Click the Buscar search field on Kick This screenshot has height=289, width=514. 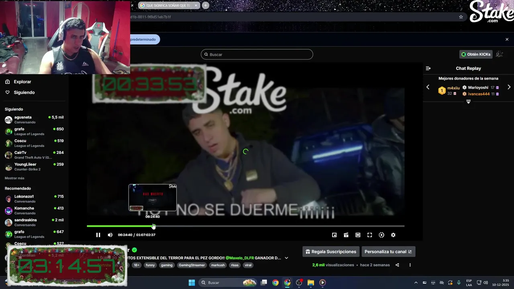click(x=257, y=54)
